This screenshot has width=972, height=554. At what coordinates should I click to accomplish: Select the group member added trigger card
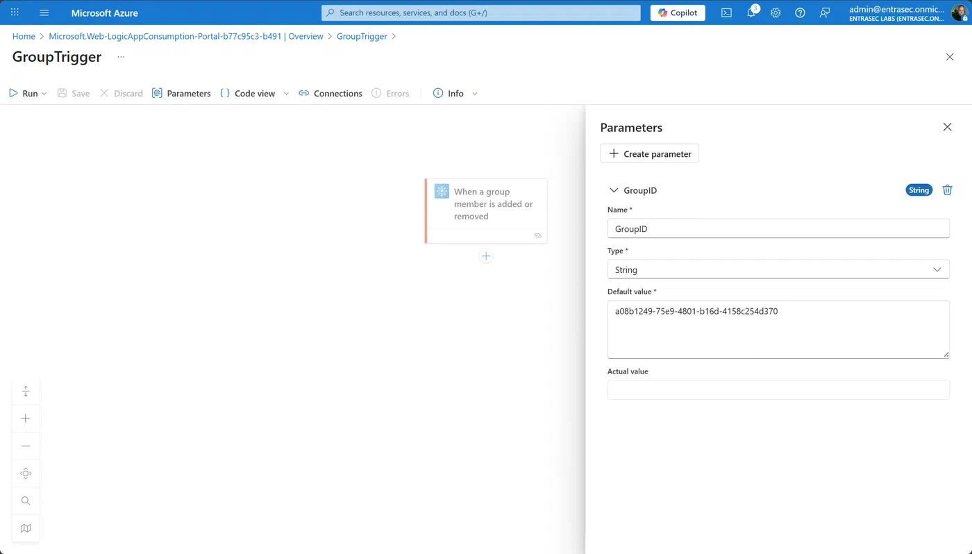[x=486, y=211]
